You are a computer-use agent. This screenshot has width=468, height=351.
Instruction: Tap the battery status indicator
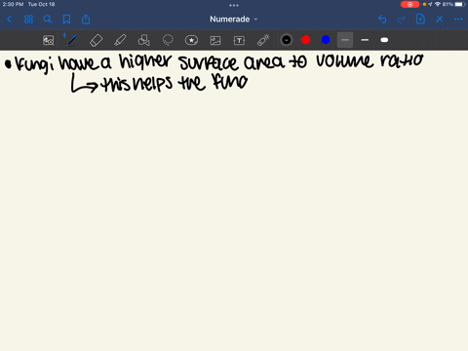click(x=460, y=5)
